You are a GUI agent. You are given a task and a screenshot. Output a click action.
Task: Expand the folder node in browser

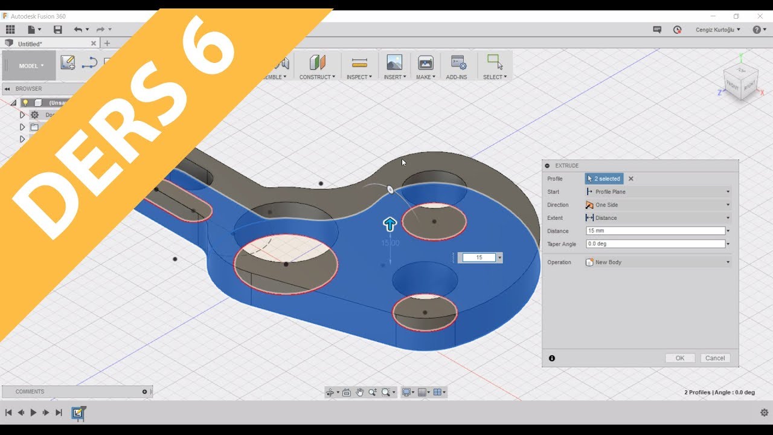click(x=22, y=127)
